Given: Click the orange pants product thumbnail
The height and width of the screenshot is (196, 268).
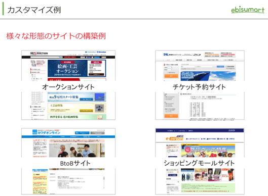Looking at the screenshot, I should point(228,175).
